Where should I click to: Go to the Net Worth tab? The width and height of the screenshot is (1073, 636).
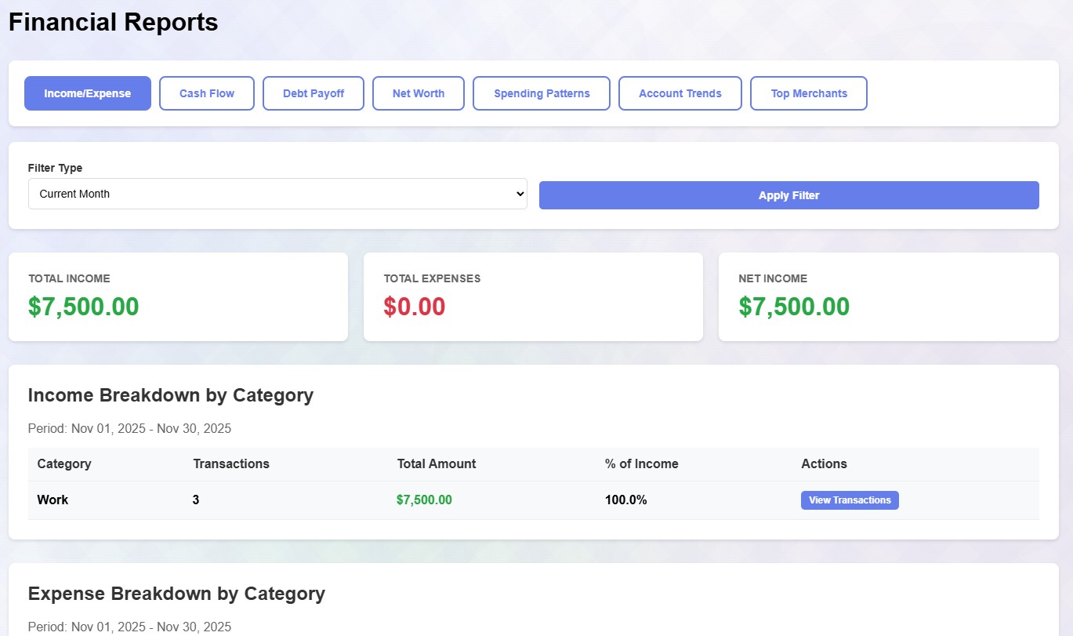tap(419, 93)
